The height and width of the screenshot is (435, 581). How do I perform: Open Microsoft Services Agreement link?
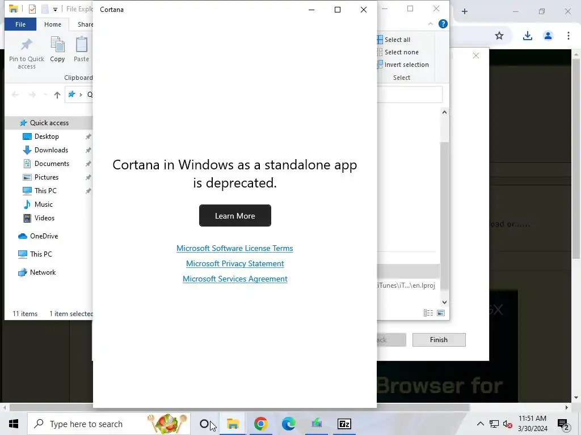point(235,279)
